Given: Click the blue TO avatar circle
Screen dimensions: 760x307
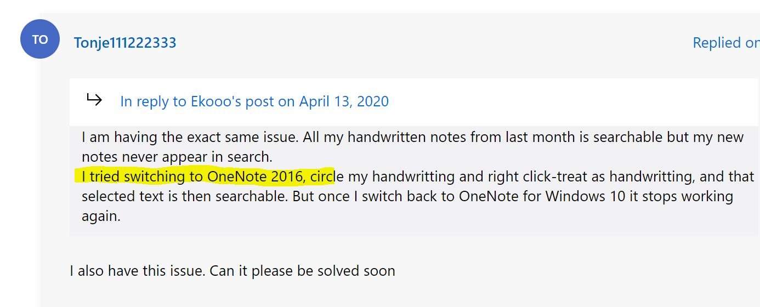Looking at the screenshot, I should (39, 39).
